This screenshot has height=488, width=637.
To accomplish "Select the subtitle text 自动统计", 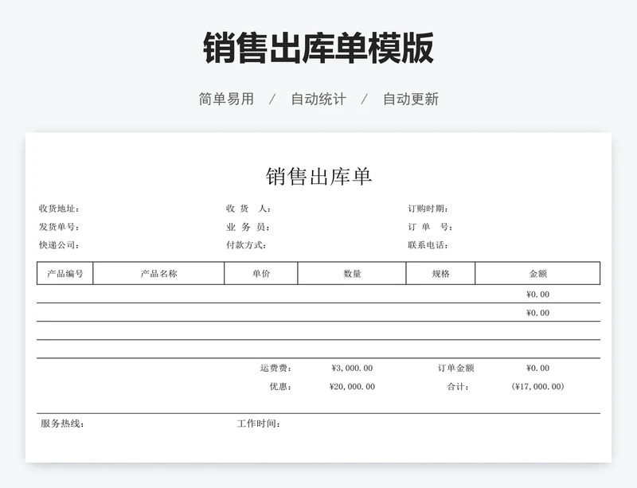I will [x=318, y=99].
